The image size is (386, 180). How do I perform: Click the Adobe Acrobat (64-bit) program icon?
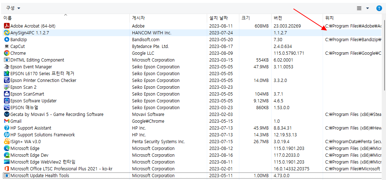(x=7, y=26)
